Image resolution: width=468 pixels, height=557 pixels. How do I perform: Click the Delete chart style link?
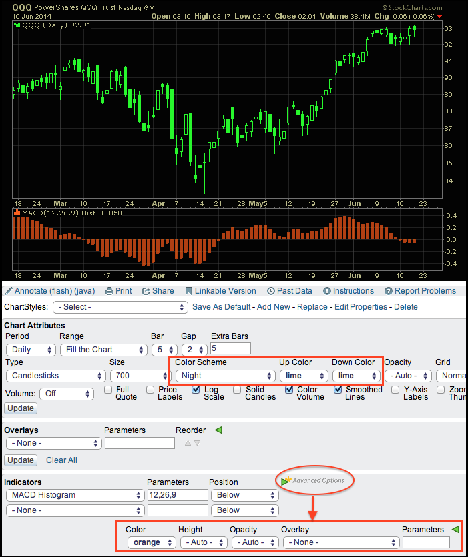[x=406, y=307]
